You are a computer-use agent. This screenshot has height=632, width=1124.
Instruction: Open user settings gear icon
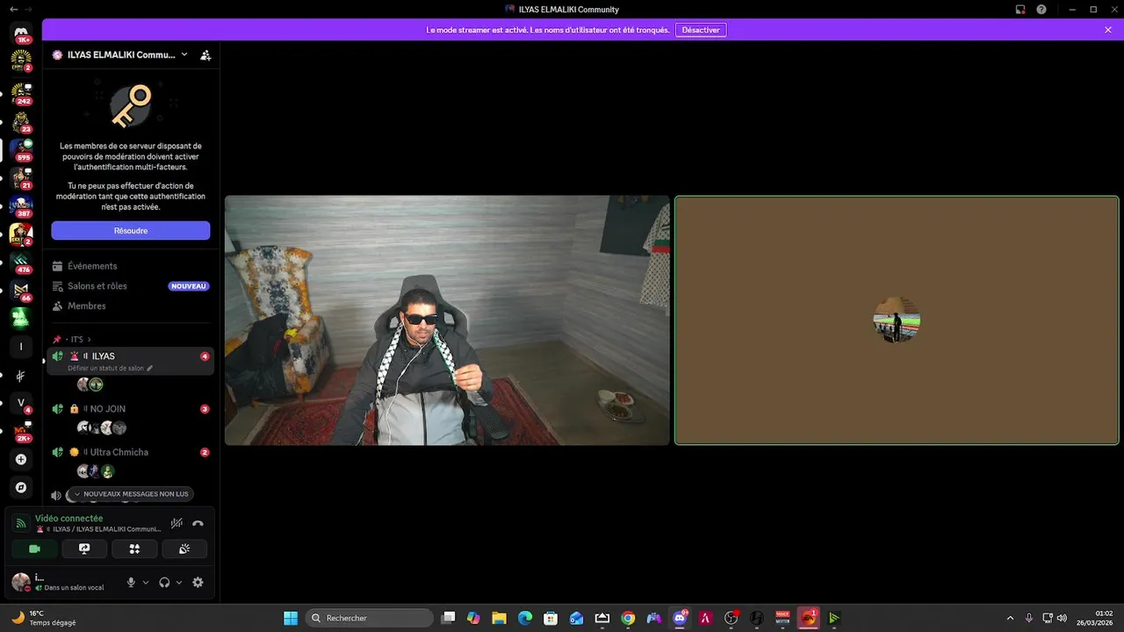198,582
